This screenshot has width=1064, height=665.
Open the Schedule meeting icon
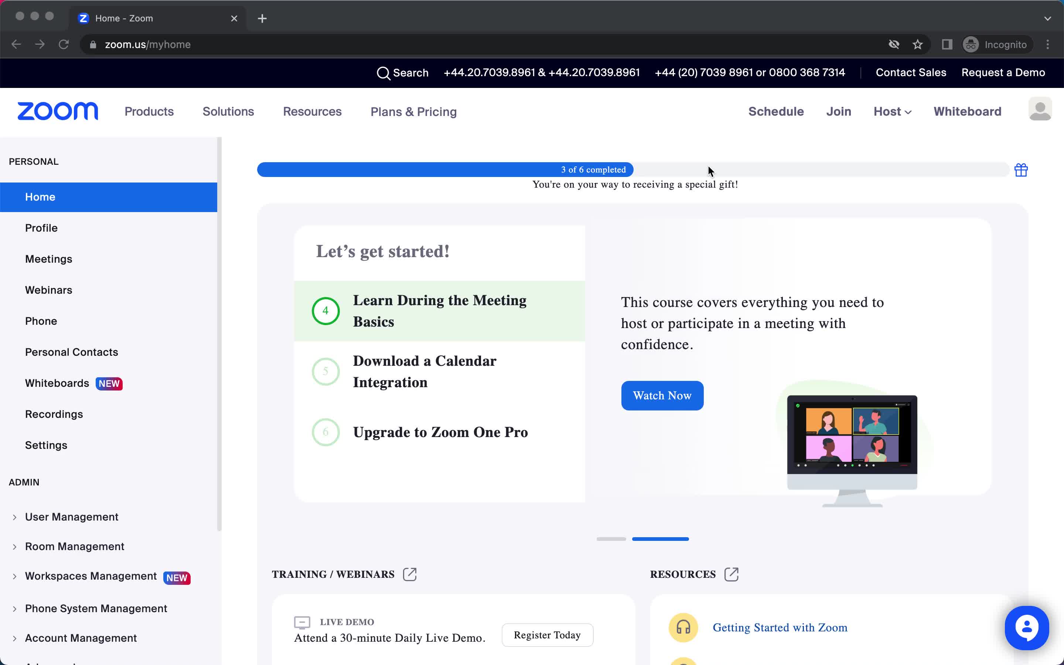pyautogui.click(x=776, y=111)
